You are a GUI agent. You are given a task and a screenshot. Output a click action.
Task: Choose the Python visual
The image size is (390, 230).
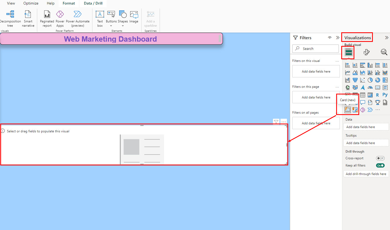click(385, 95)
